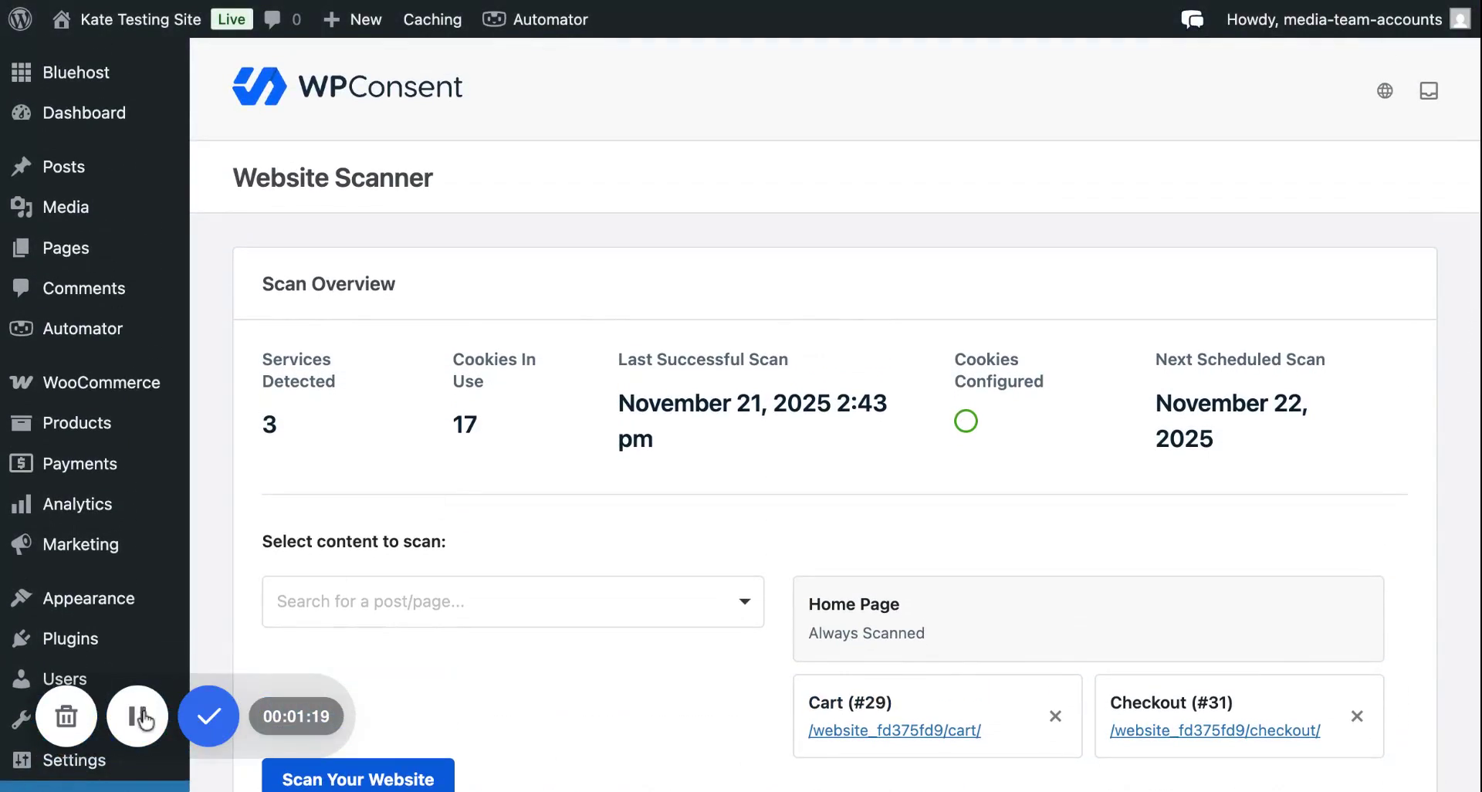Expand the post/page search dropdown arrow
The image size is (1482, 792).
click(744, 601)
